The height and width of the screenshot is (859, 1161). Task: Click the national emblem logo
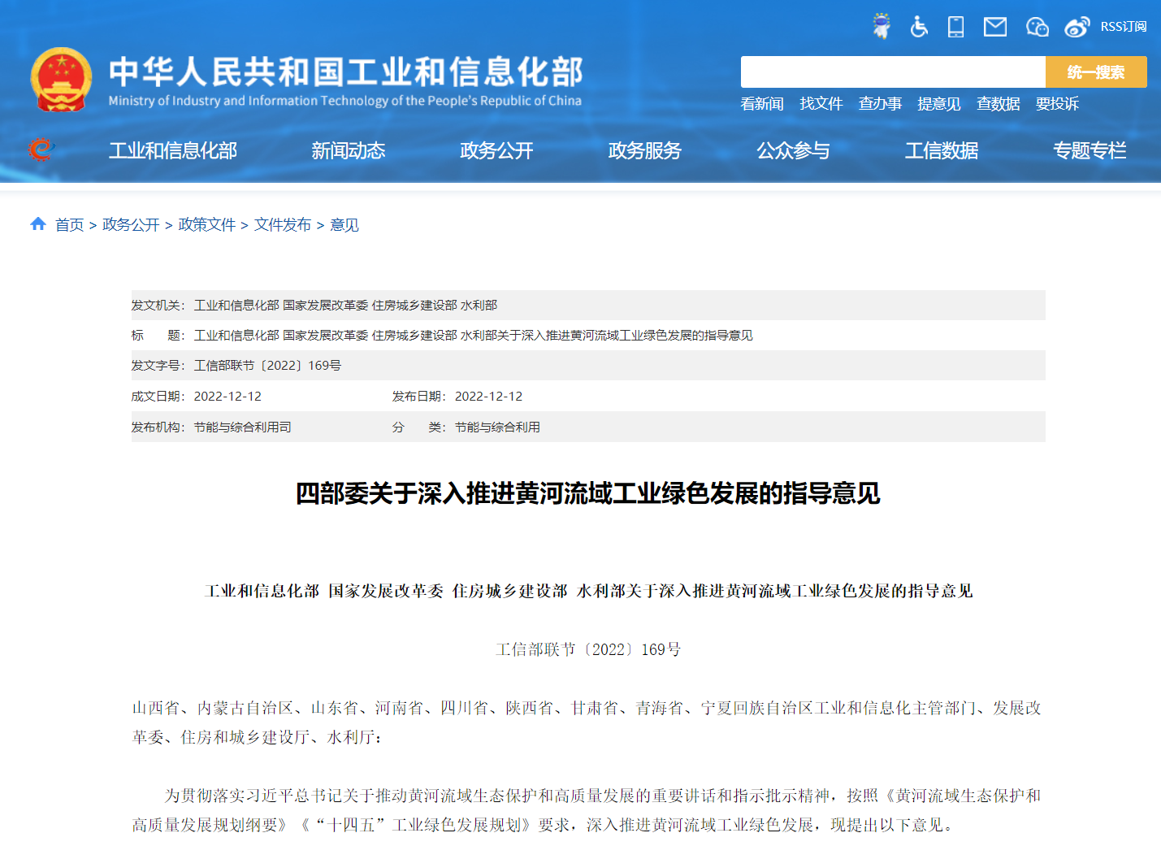point(61,80)
